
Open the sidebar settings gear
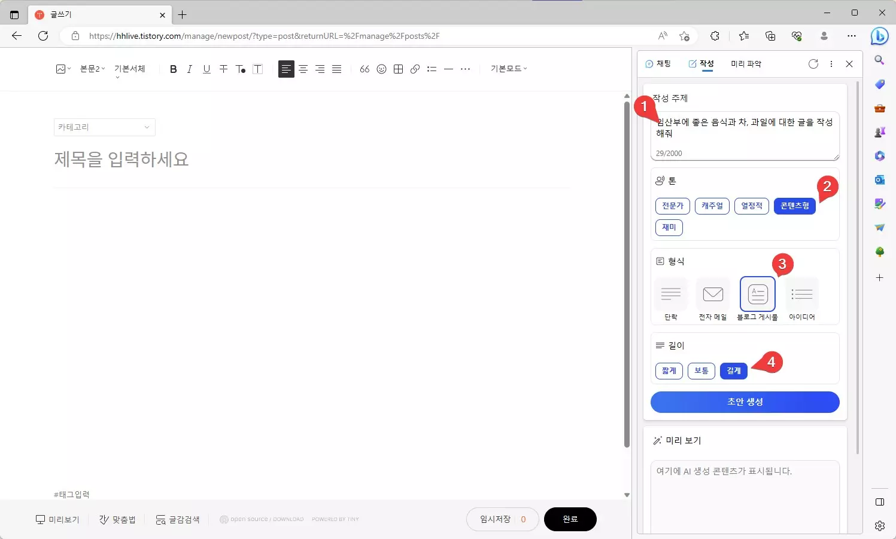879,526
